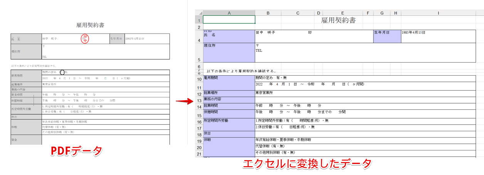Select column I header in Excel
The width and height of the screenshot is (484, 175).
pos(438,13)
